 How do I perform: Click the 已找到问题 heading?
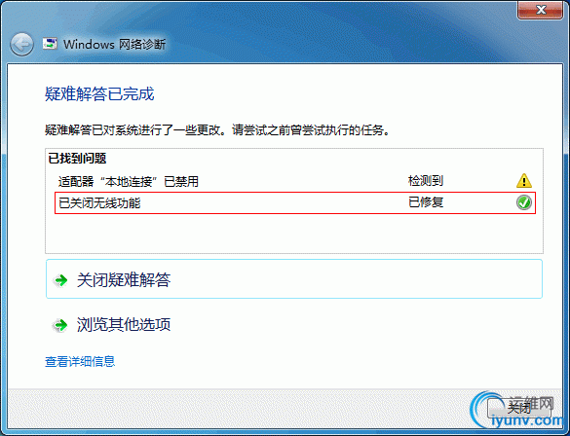(x=77, y=159)
